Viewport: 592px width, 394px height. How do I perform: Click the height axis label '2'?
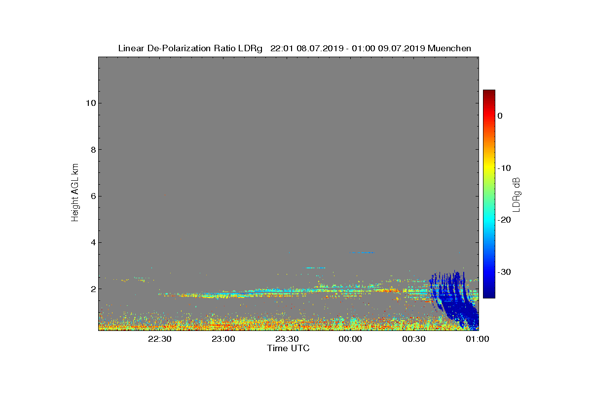click(x=92, y=289)
